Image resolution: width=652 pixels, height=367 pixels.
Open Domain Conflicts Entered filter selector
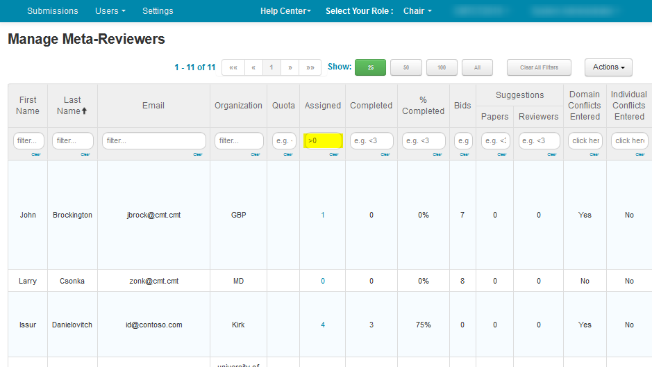click(x=585, y=140)
